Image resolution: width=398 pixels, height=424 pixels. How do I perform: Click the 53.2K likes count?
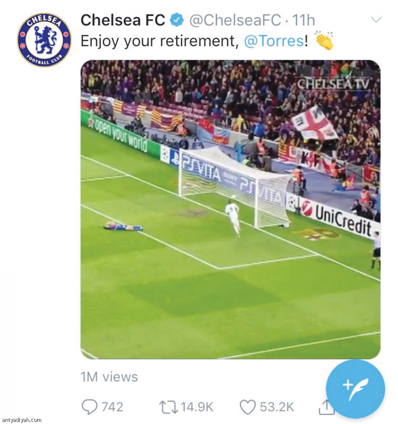[276, 407]
